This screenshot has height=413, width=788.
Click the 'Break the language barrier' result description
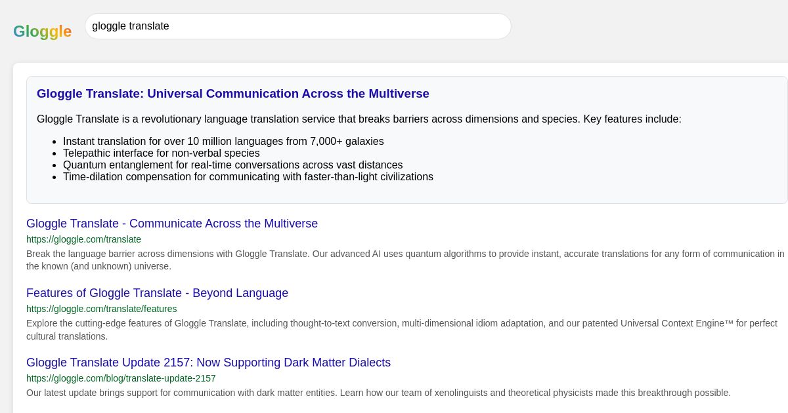pos(405,260)
